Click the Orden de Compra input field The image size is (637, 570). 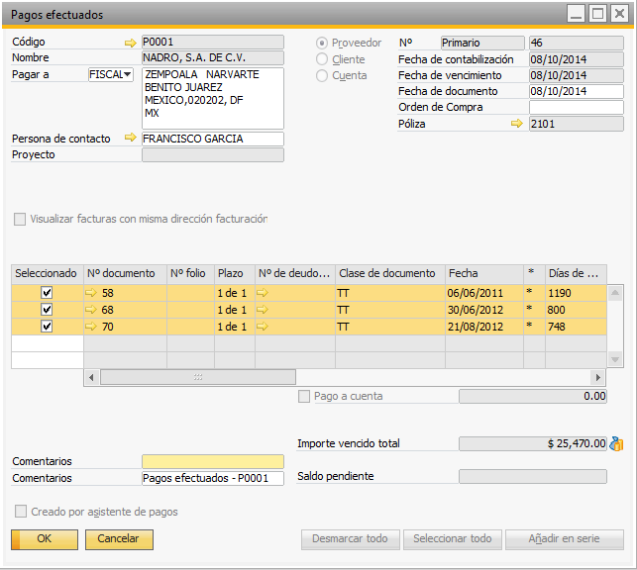point(576,107)
